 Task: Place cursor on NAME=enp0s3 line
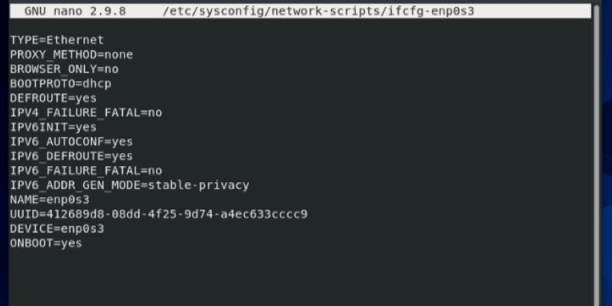[50, 200]
